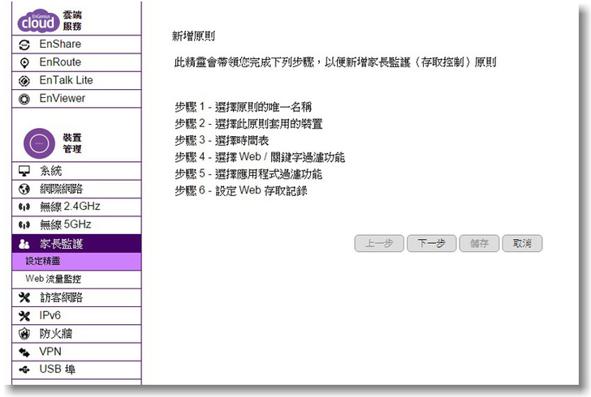This screenshot has height=397, width=591.
Task: Open the EnShare menu item
Action: [77, 45]
